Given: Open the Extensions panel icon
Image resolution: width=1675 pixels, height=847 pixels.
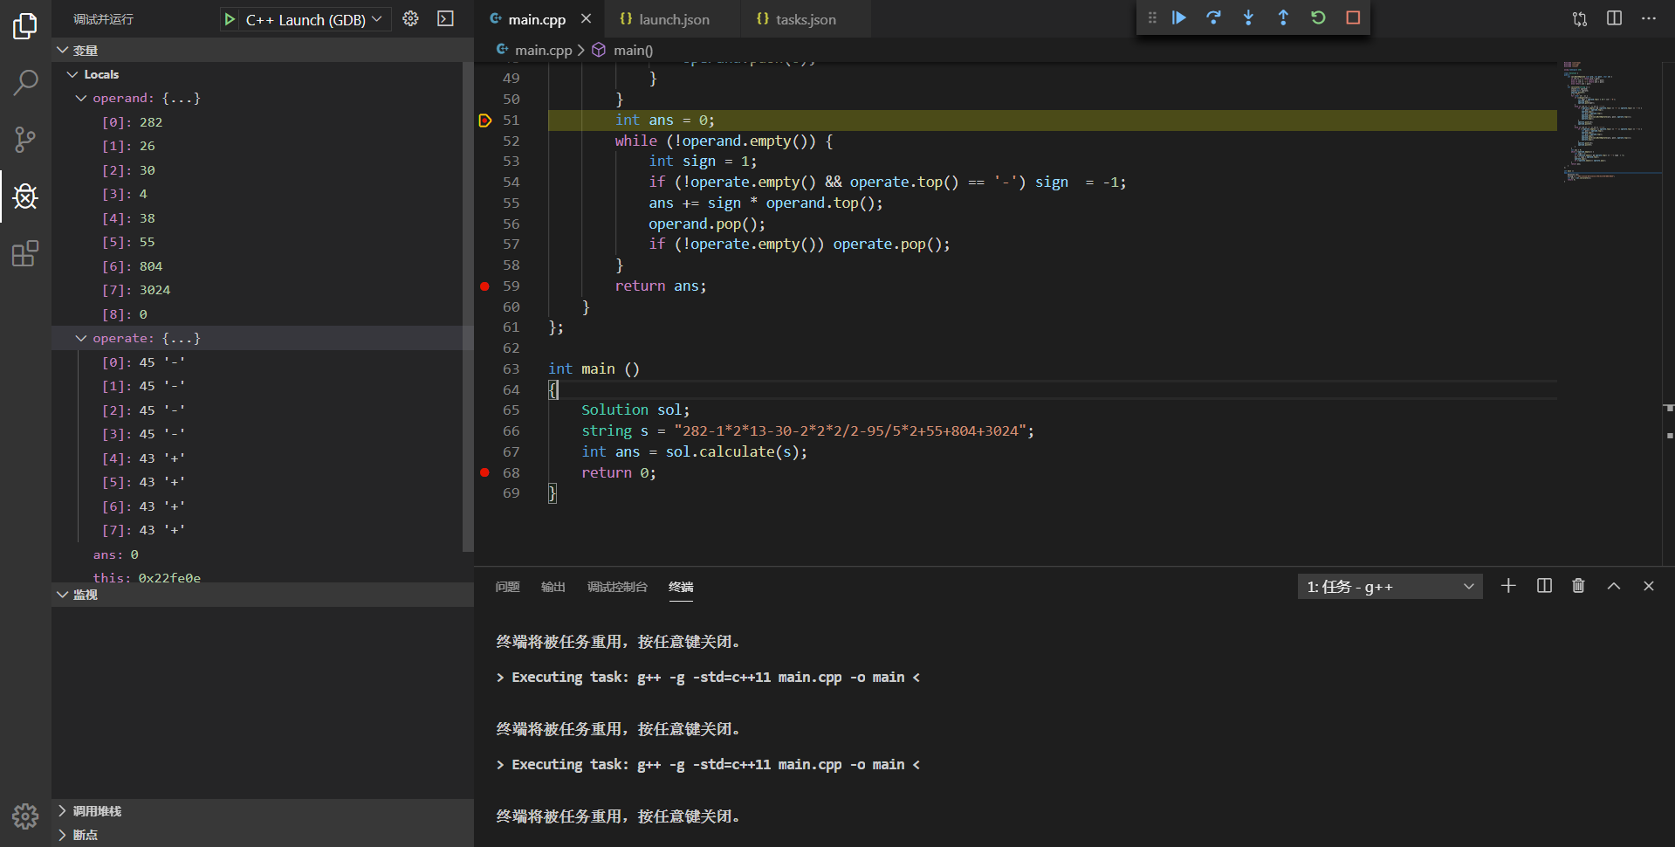Looking at the screenshot, I should click(x=25, y=253).
